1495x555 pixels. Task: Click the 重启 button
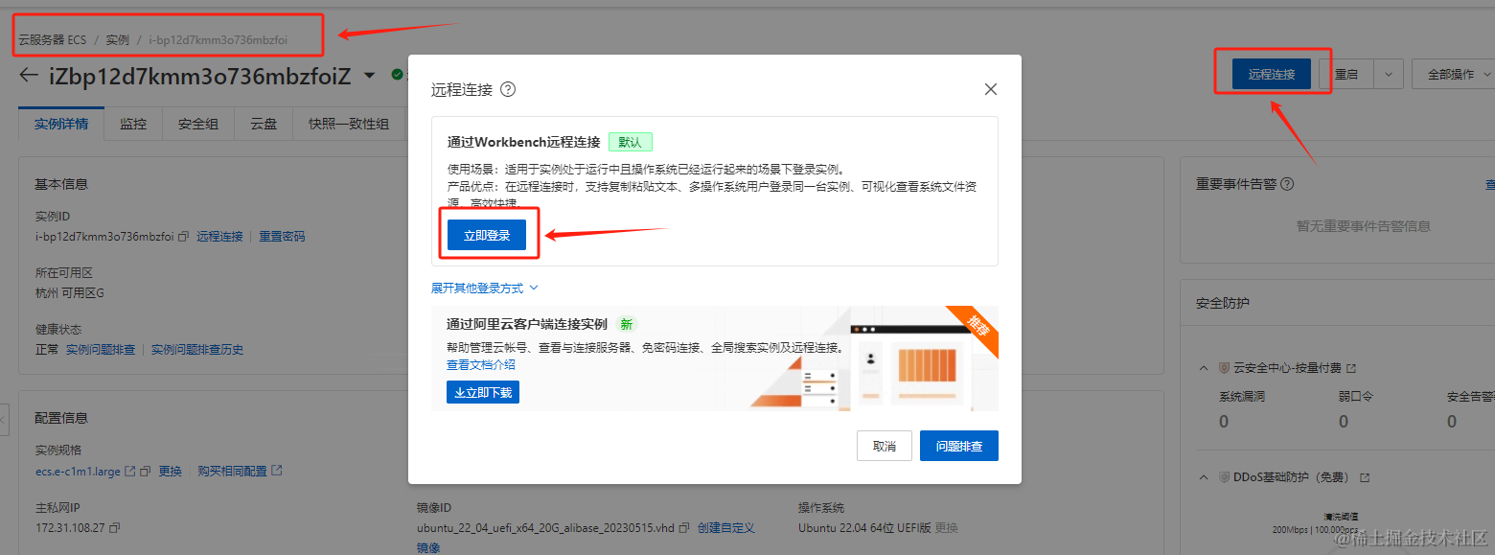pos(1346,74)
